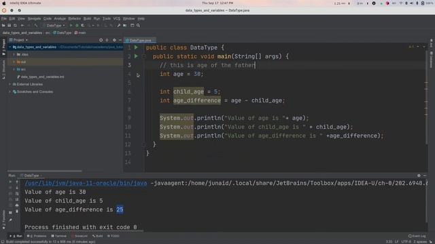Click the green Run button in main toolbar
This screenshot has width=435, height=244.
pos(71,26)
